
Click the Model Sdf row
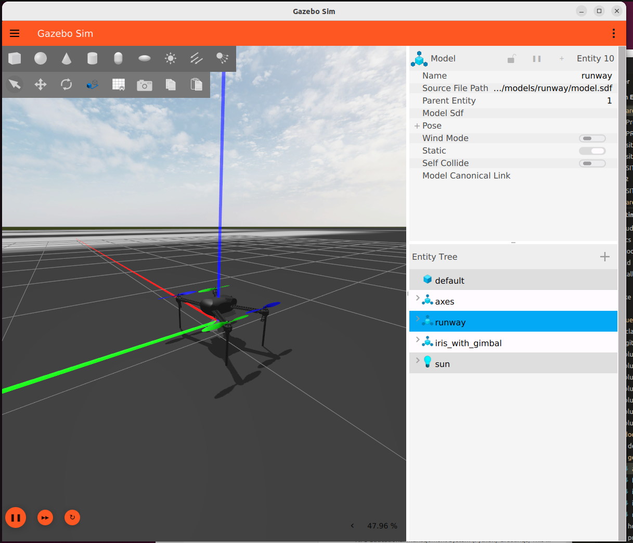[x=513, y=113]
